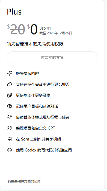
Task: Click the strikethrough $20 original price
Action: (16, 29)
